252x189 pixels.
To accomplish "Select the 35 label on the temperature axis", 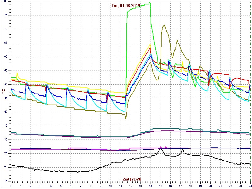I will point(5,126).
